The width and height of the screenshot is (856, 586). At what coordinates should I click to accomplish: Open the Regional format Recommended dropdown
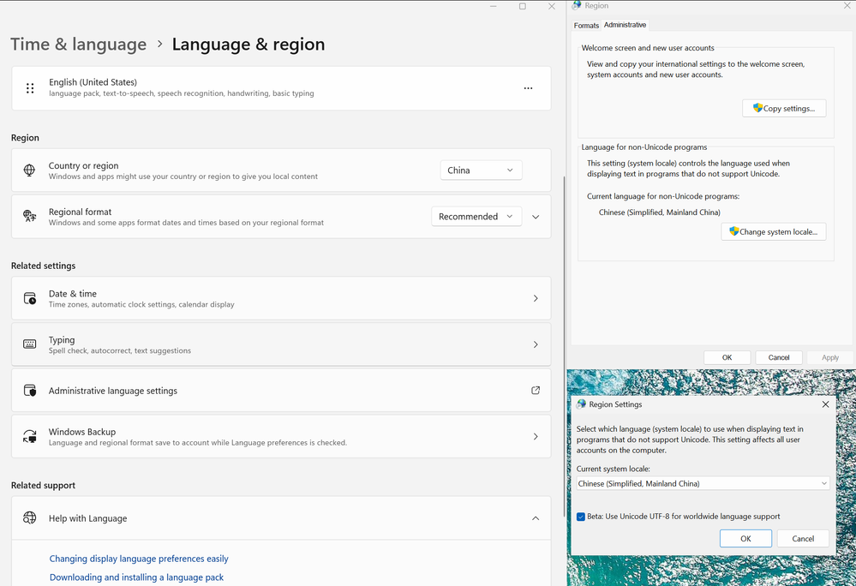(476, 217)
